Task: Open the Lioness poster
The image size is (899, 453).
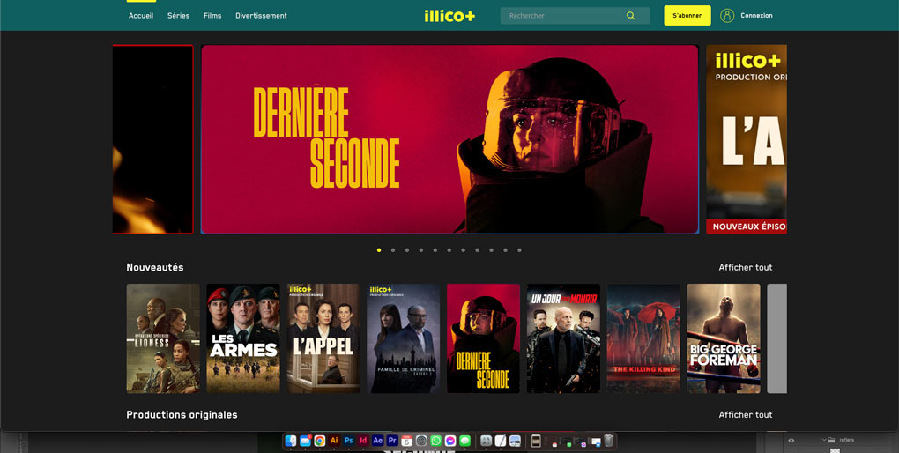Action: [163, 338]
